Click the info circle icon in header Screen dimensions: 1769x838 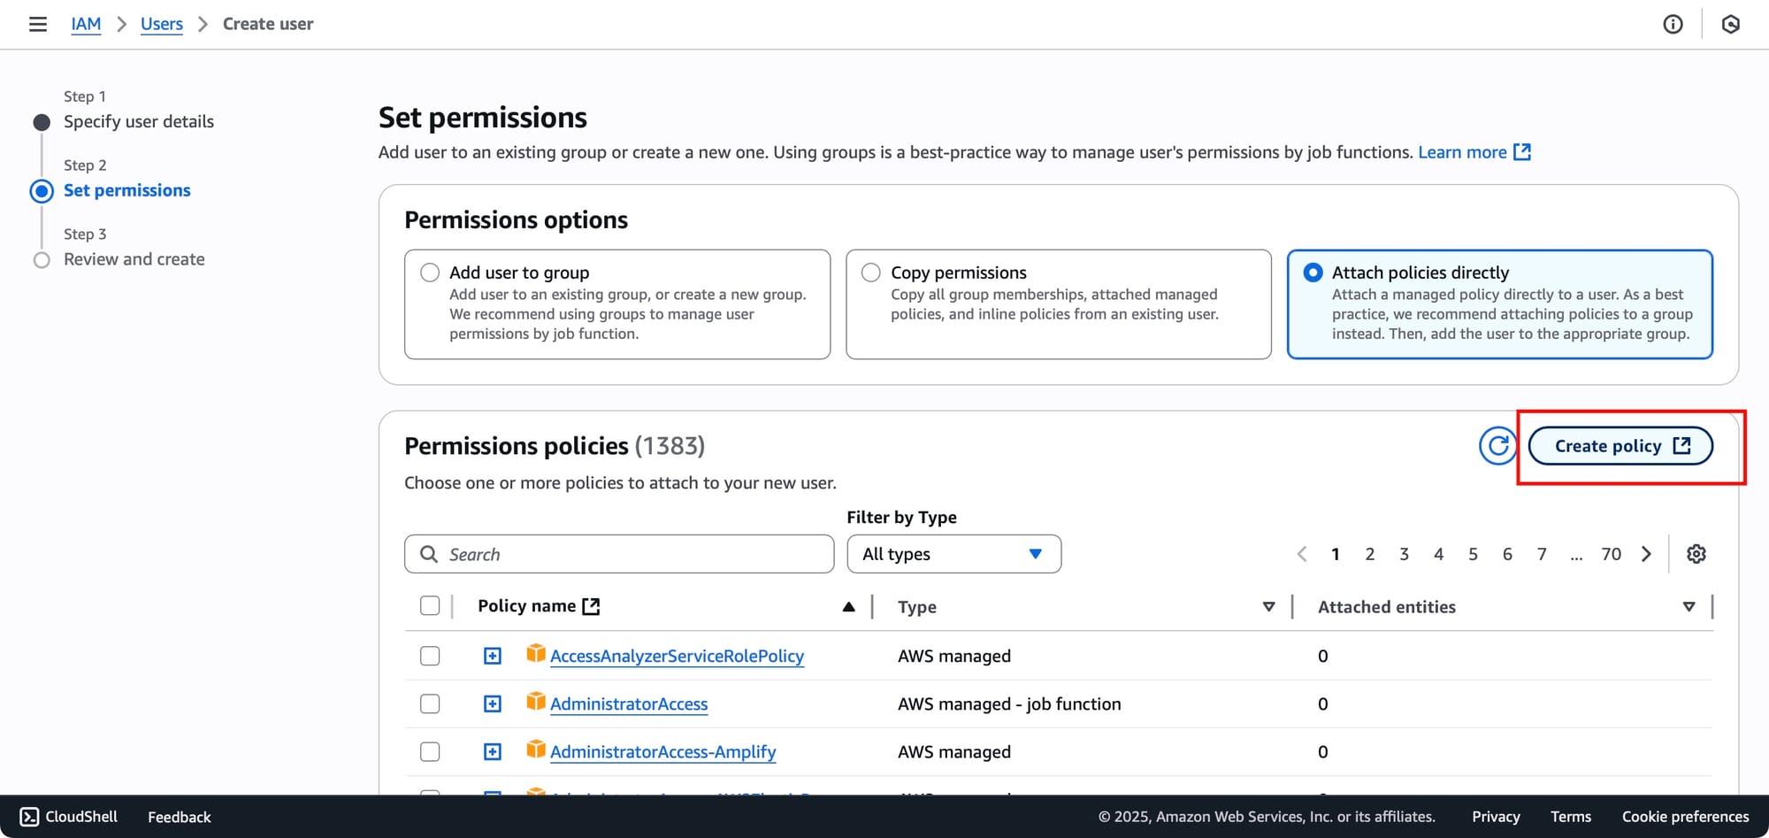pos(1673,24)
